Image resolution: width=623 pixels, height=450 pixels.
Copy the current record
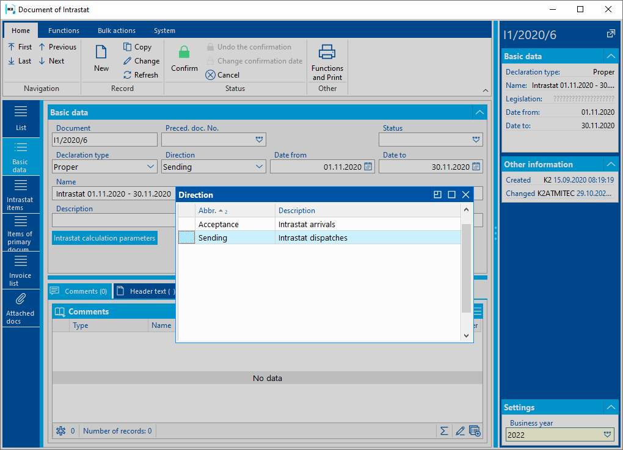tap(137, 47)
